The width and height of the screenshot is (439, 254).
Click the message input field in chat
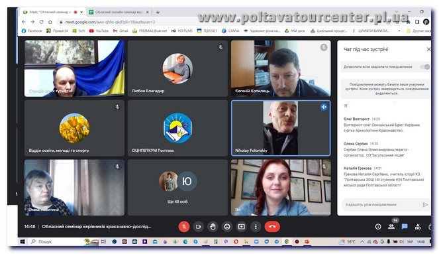coord(381,205)
